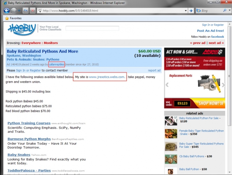232x175 pixels.
Task: Click the replacement parts product image
Action: click(209, 83)
